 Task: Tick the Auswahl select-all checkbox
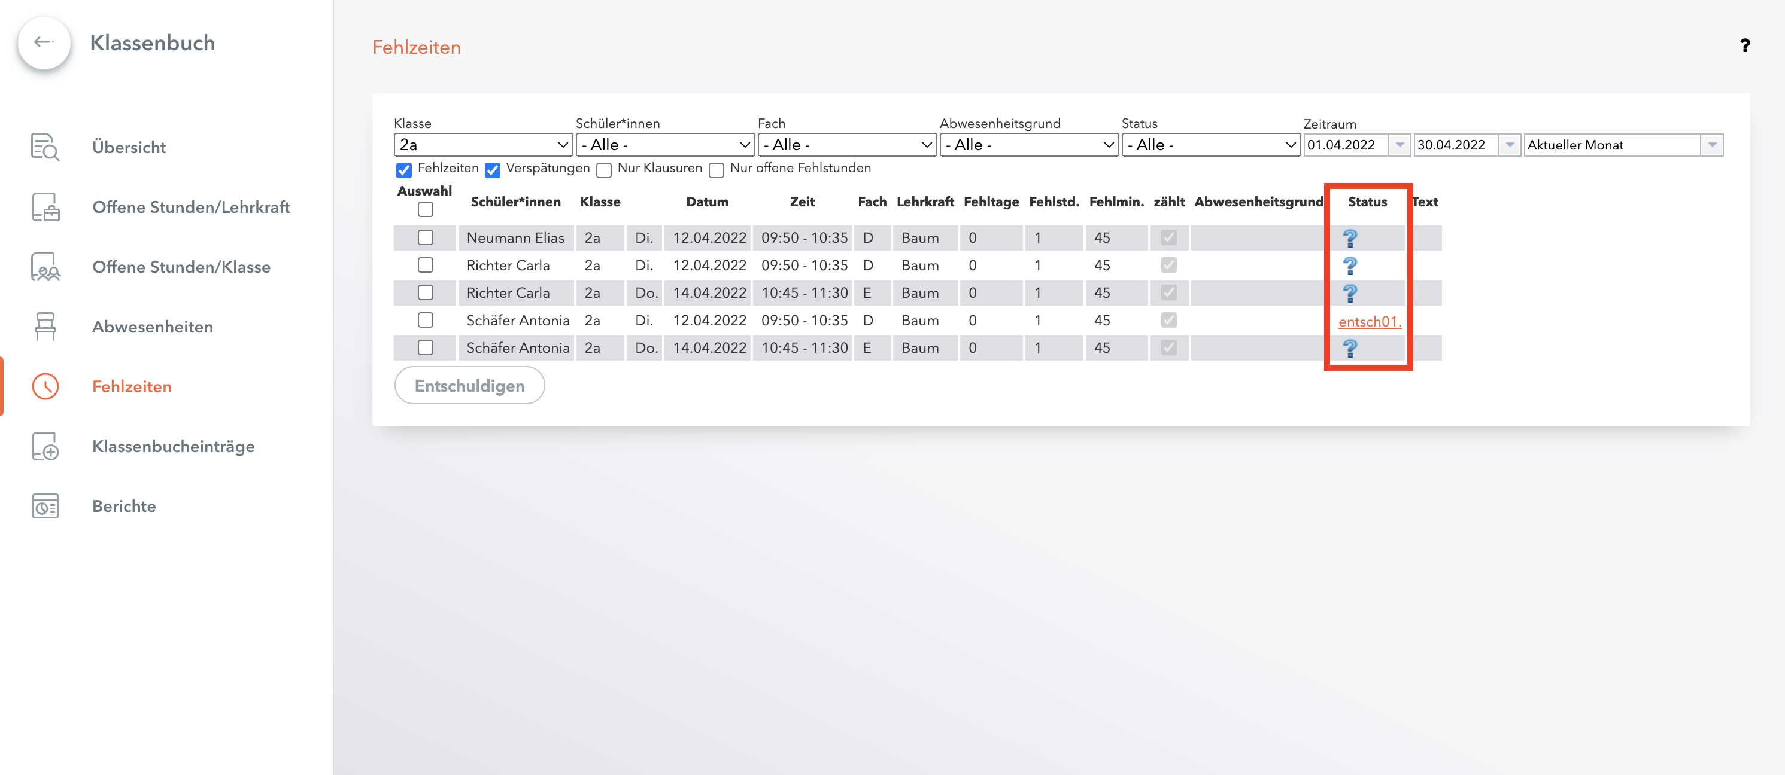pos(426,209)
